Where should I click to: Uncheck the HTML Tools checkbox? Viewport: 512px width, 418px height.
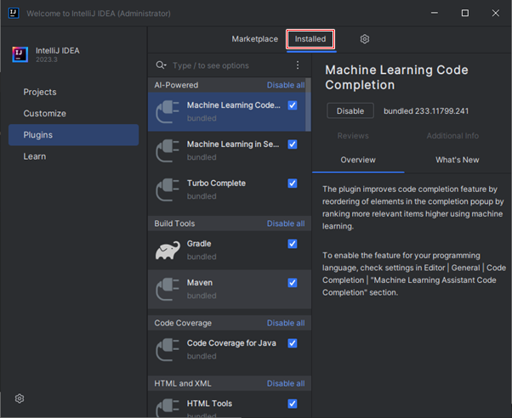pos(293,404)
